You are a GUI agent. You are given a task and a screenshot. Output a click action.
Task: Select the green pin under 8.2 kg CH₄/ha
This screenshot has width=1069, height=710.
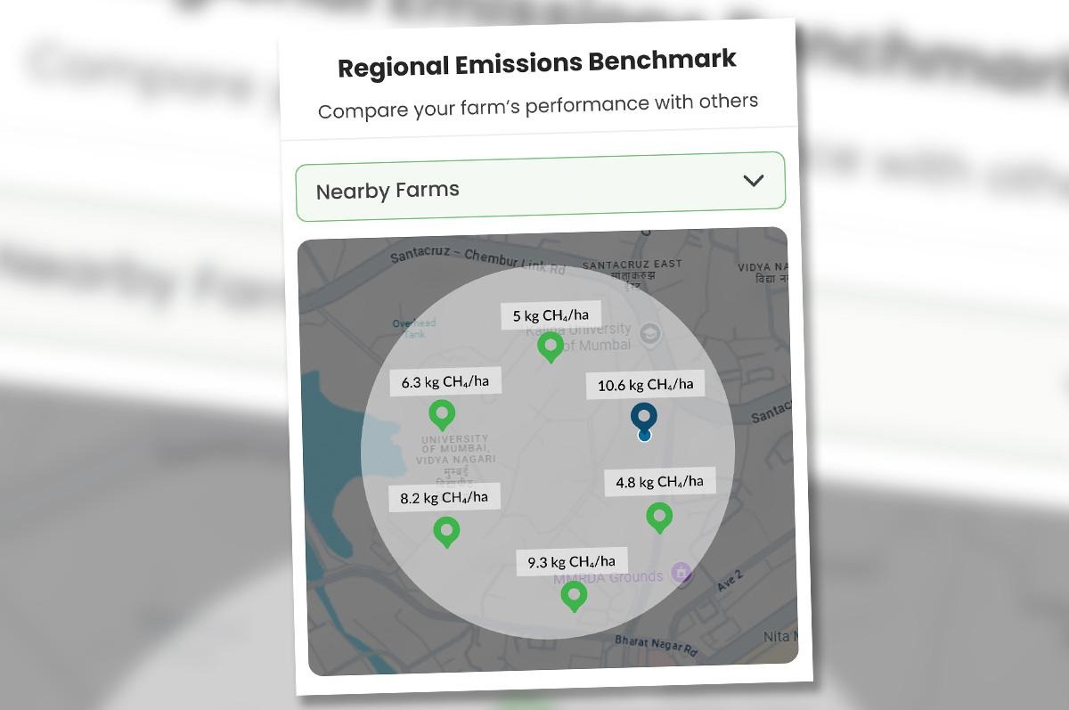coord(446,532)
